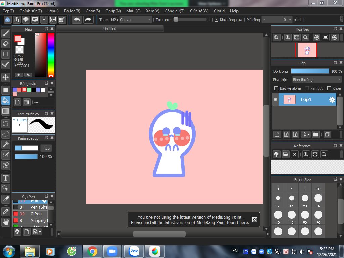Open a reference image from folder

point(286,154)
